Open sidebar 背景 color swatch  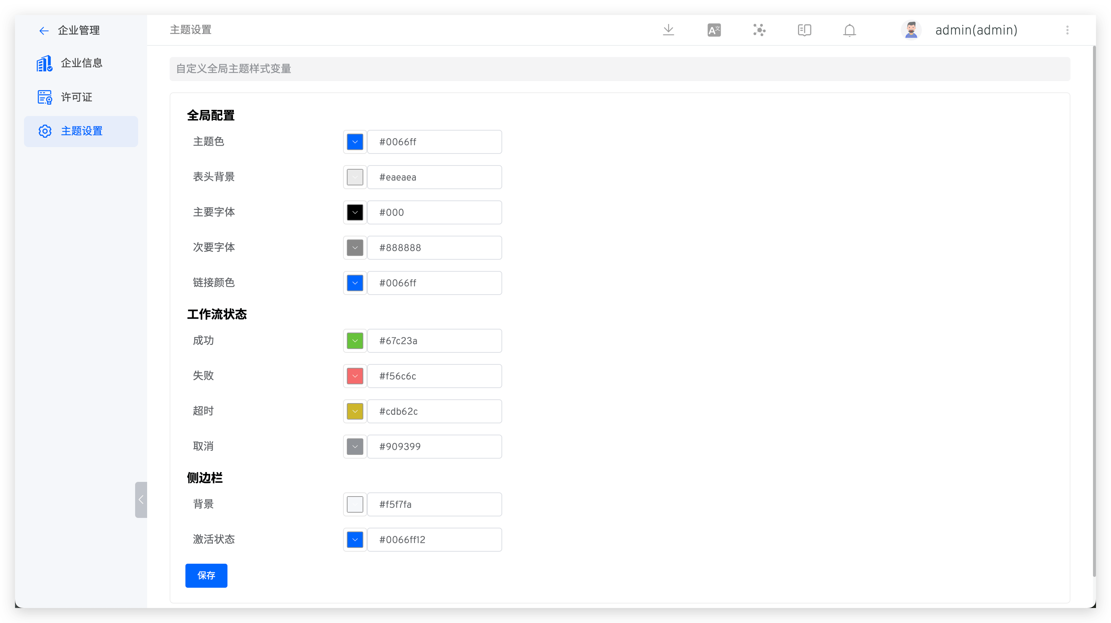tap(355, 504)
